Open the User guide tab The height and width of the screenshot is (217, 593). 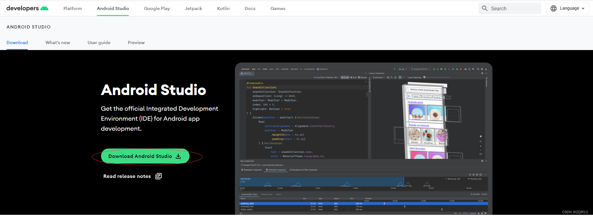(x=99, y=43)
